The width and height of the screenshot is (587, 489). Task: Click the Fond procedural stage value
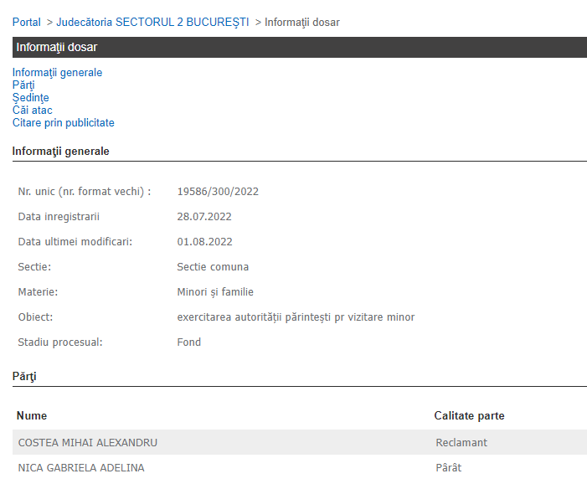(188, 342)
